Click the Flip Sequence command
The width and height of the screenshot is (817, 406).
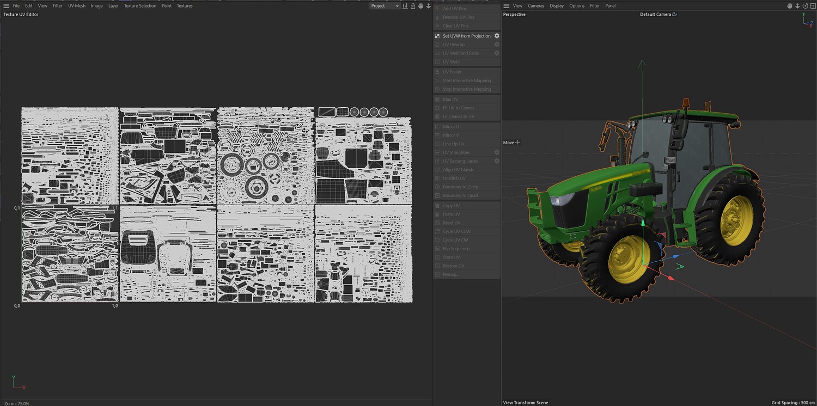[x=467, y=249]
